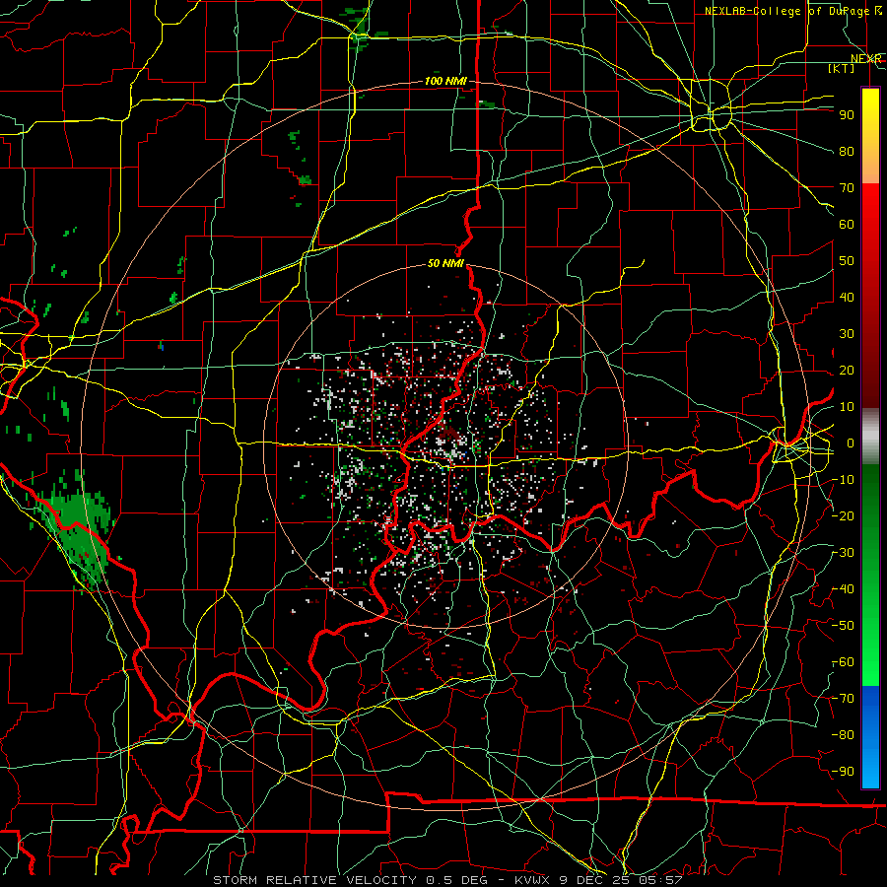Image resolution: width=887 pixels, height=887 pixels.
Task: Click the 30 knot value on color scale
Action: click(847, 334)
